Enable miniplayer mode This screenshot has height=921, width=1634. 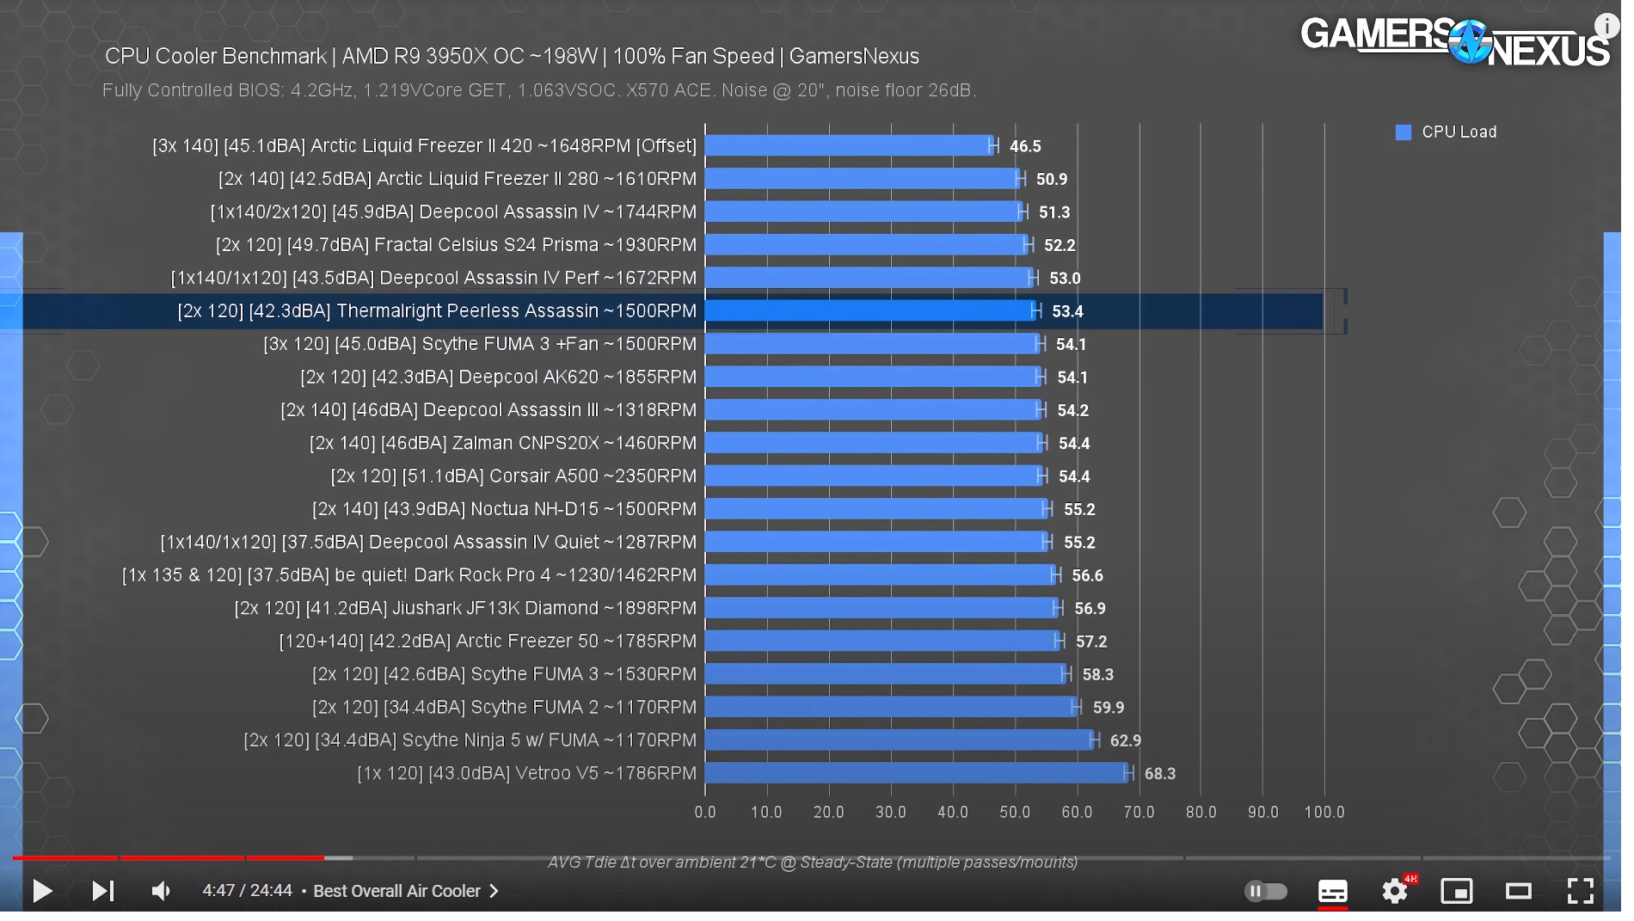[x=1457, y=891]
